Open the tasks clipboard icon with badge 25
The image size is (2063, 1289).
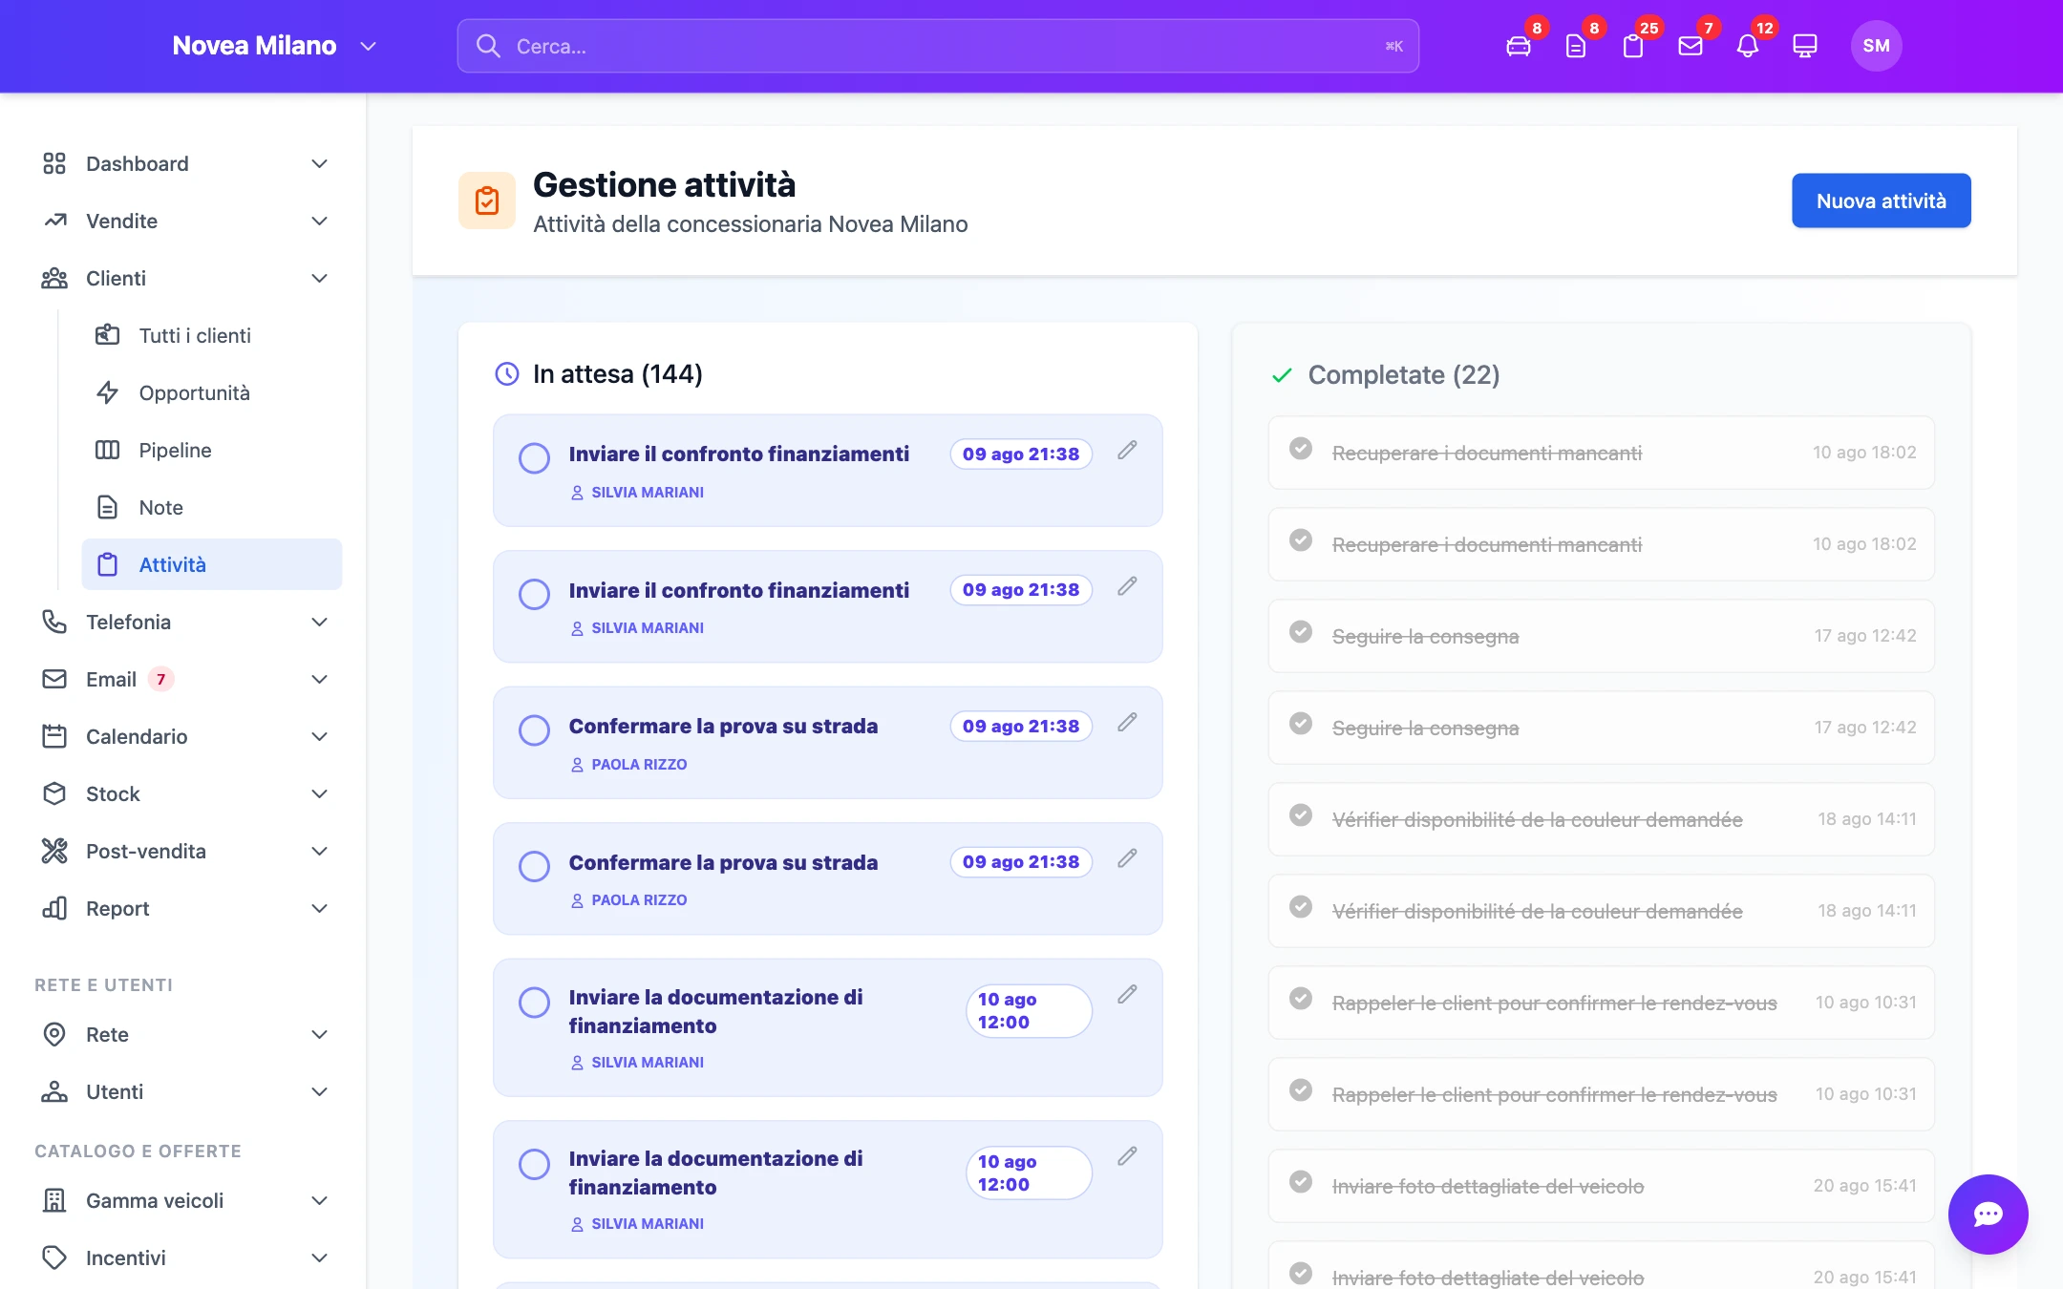click(1632, 46)
